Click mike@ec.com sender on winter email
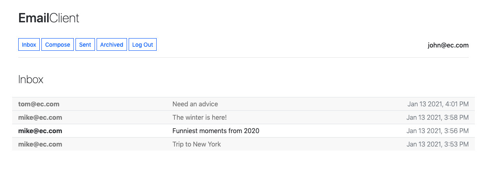The image size is (487, 194). [x=40, y=117]
